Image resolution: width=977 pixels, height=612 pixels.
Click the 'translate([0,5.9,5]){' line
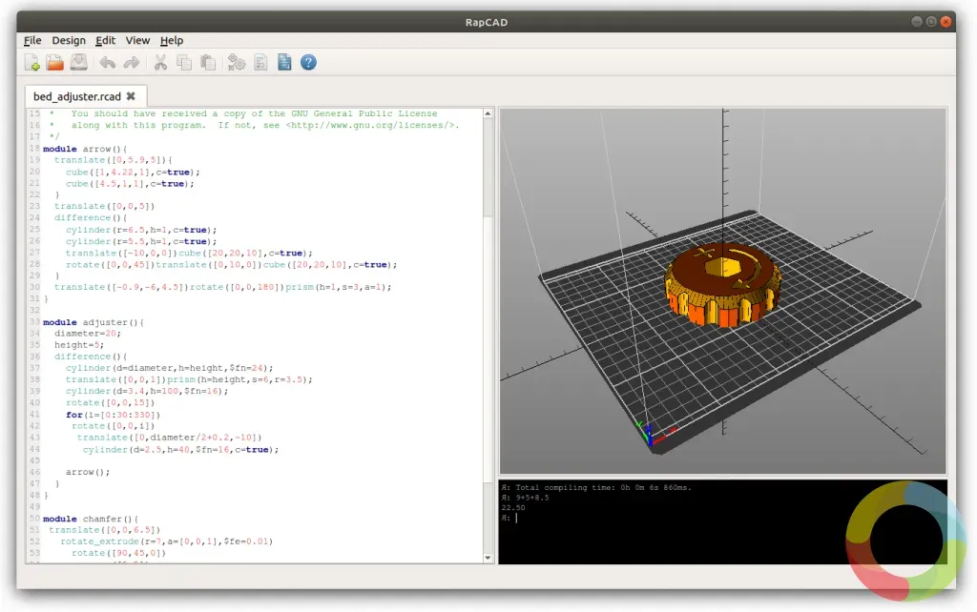(113, 160)
